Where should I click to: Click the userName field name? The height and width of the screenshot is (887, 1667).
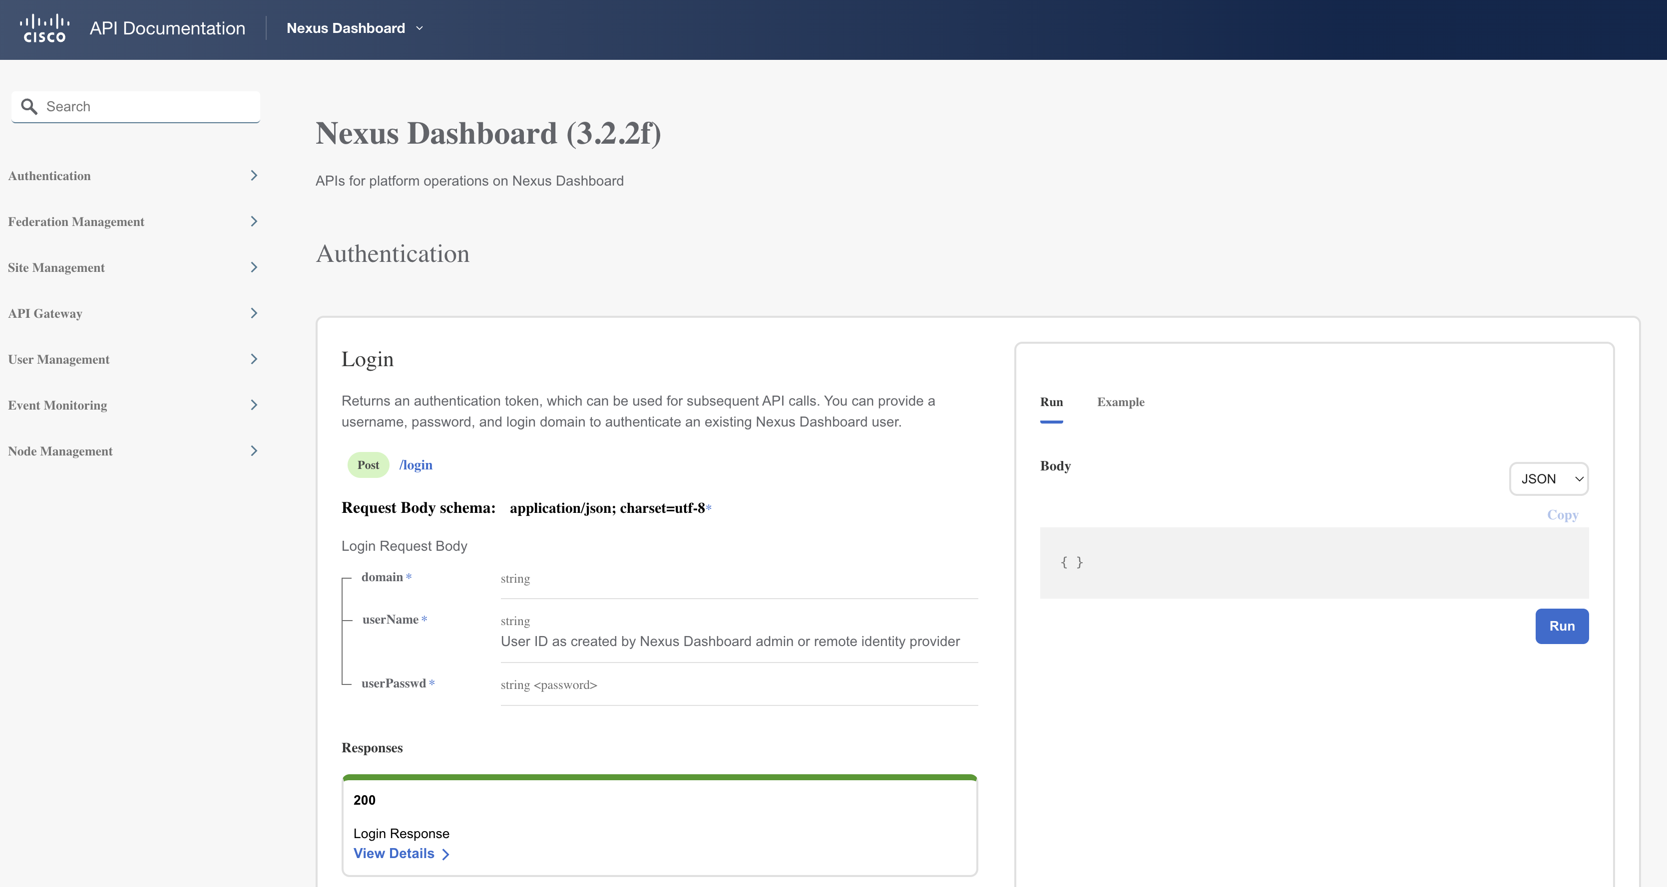(x=390, y=620)
